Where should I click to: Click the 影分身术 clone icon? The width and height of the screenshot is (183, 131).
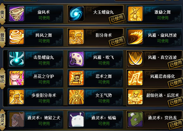[76, 37]
